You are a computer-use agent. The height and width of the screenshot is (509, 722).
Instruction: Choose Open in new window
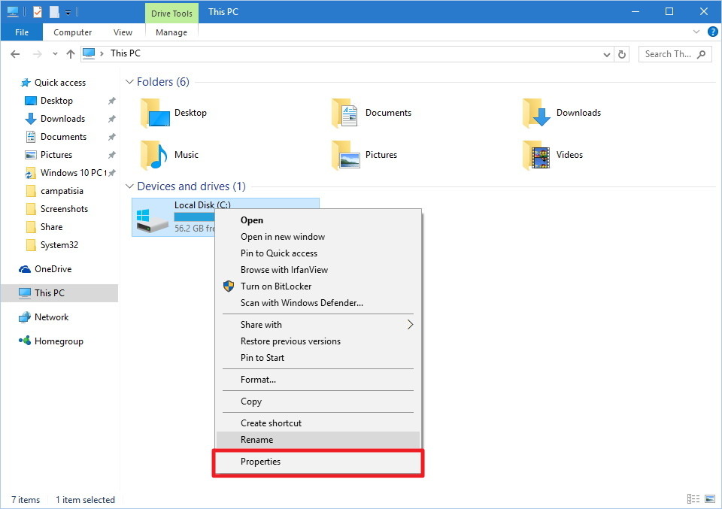pyautogui.click(x=317, y=237)
